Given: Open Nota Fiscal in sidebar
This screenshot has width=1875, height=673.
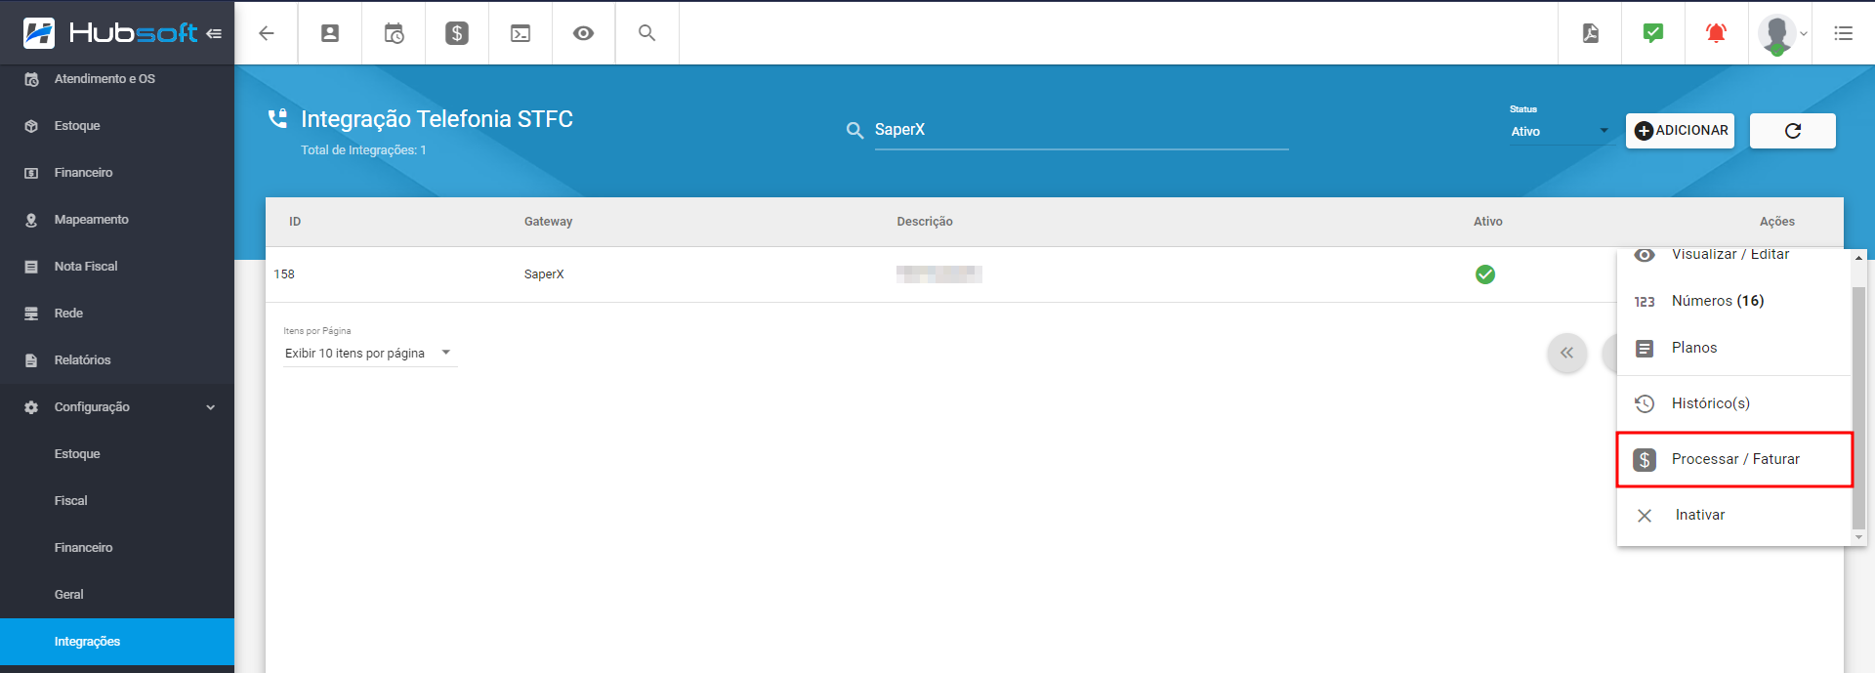Looking at the screenshot, I should coord(117,267).
